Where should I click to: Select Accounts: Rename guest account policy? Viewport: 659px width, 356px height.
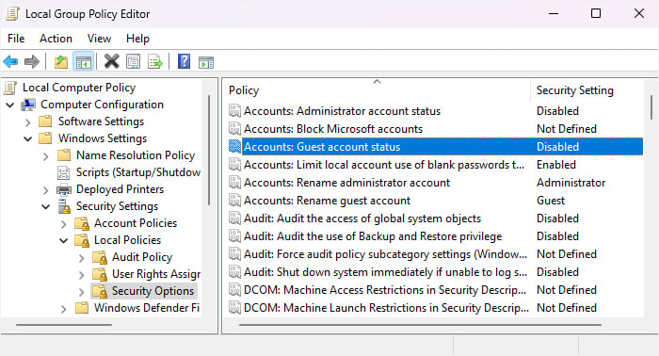click(x=327, y=201)
